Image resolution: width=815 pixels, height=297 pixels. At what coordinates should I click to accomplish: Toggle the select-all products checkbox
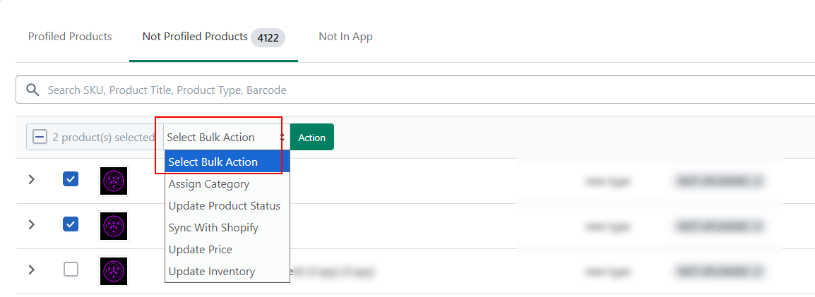point(40,137)
